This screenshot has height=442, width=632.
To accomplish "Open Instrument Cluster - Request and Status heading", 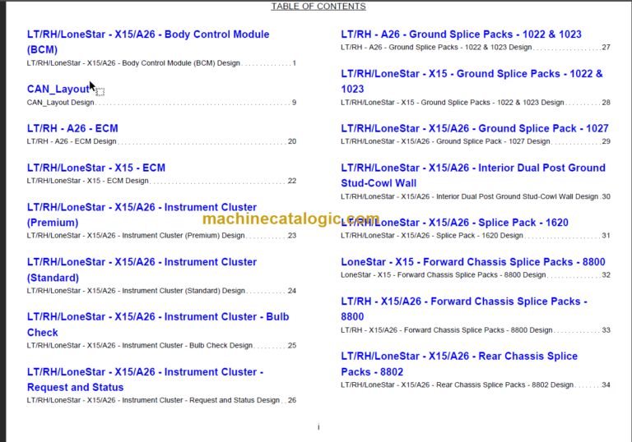I will pyautogui.click(x=145, y=380).
